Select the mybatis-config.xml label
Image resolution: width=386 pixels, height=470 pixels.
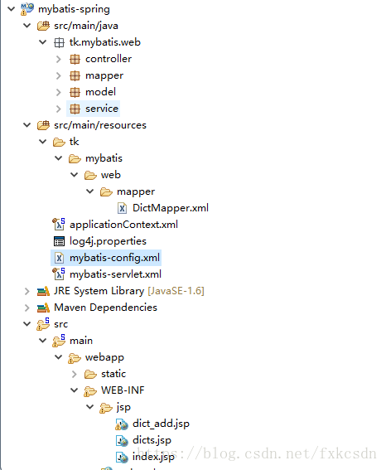tap(114, 258)
